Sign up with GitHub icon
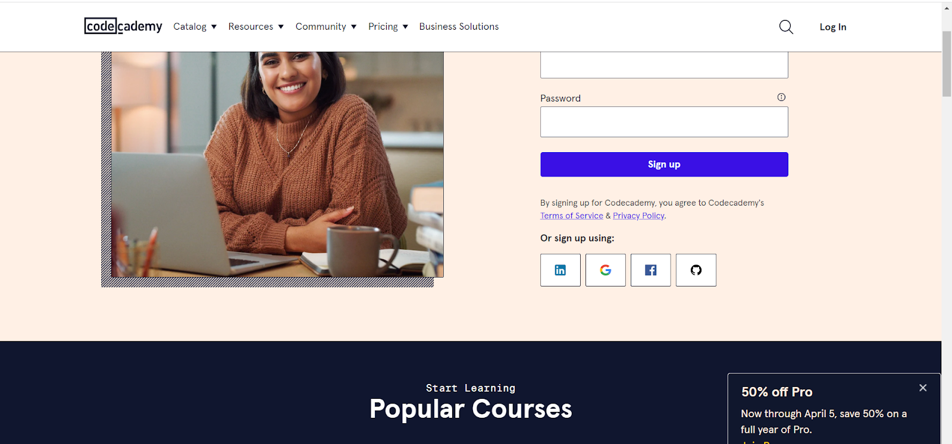 (x=696, y=270)
